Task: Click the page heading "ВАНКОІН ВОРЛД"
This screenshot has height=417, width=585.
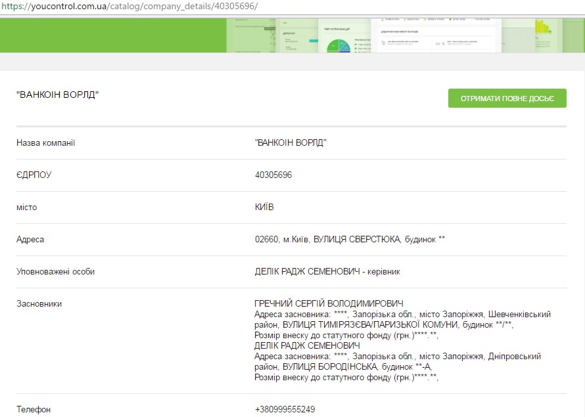Action: [57, 95]
